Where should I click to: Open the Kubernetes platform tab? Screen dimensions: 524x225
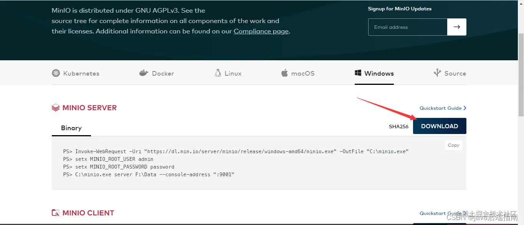coord(76,73)
